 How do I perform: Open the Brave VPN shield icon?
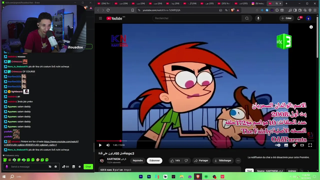(310, 10)
